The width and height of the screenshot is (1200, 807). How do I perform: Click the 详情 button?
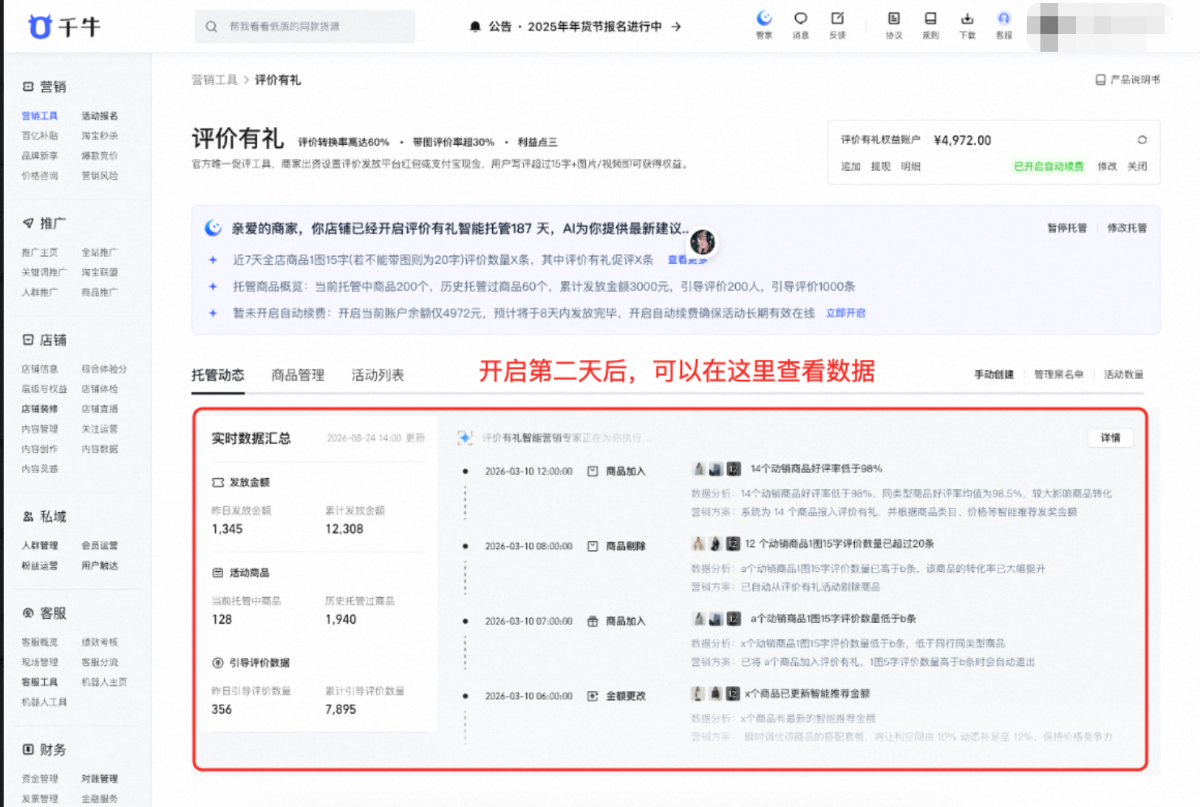[1111, 437]
